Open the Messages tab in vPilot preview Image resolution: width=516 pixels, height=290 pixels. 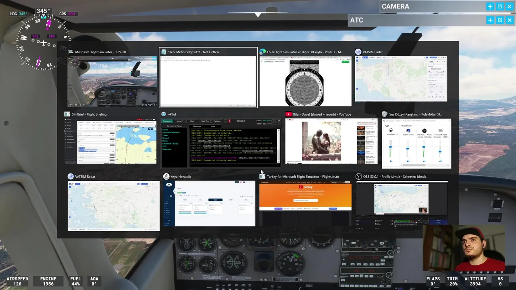point(197,126)
